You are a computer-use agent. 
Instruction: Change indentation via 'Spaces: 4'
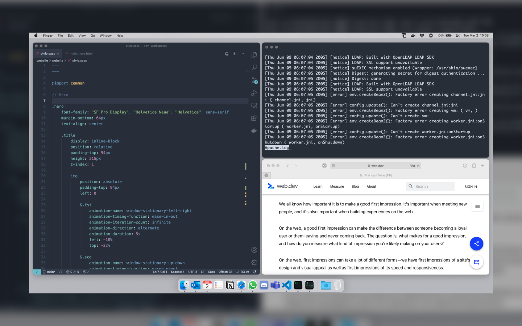pyautogui.click(x=178, y=272)
